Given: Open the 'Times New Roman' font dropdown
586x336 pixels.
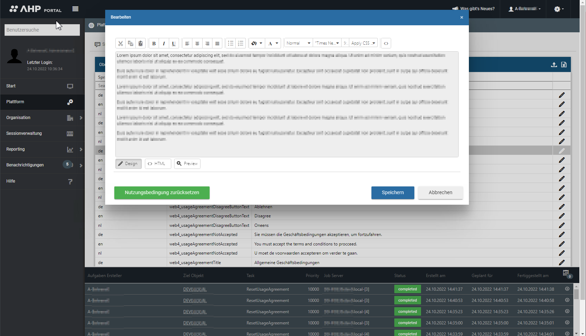Looking at the screenshot, I should tap(327, 43).
